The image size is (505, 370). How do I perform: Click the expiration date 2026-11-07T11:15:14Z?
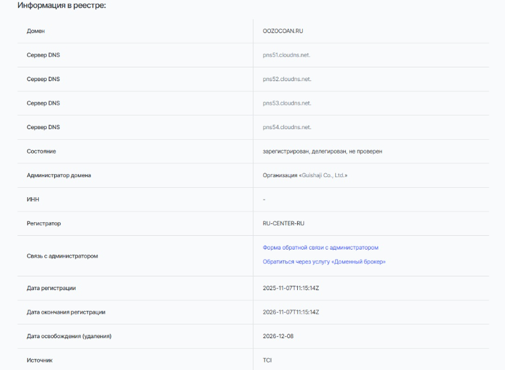(291, 312)
